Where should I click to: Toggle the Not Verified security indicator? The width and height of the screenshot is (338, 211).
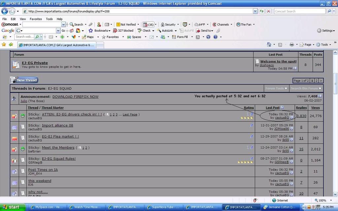pyautogui.click(x=126, y=24)
